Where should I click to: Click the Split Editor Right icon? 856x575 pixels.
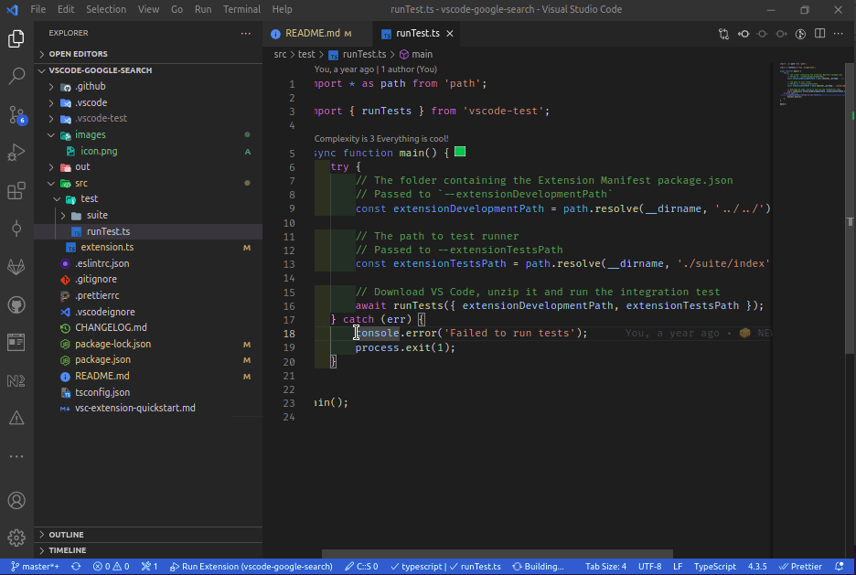[x=820, y=34]
